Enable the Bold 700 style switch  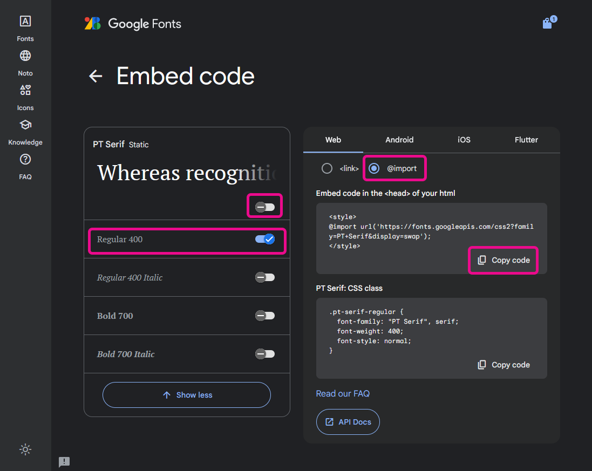(264, 316)
